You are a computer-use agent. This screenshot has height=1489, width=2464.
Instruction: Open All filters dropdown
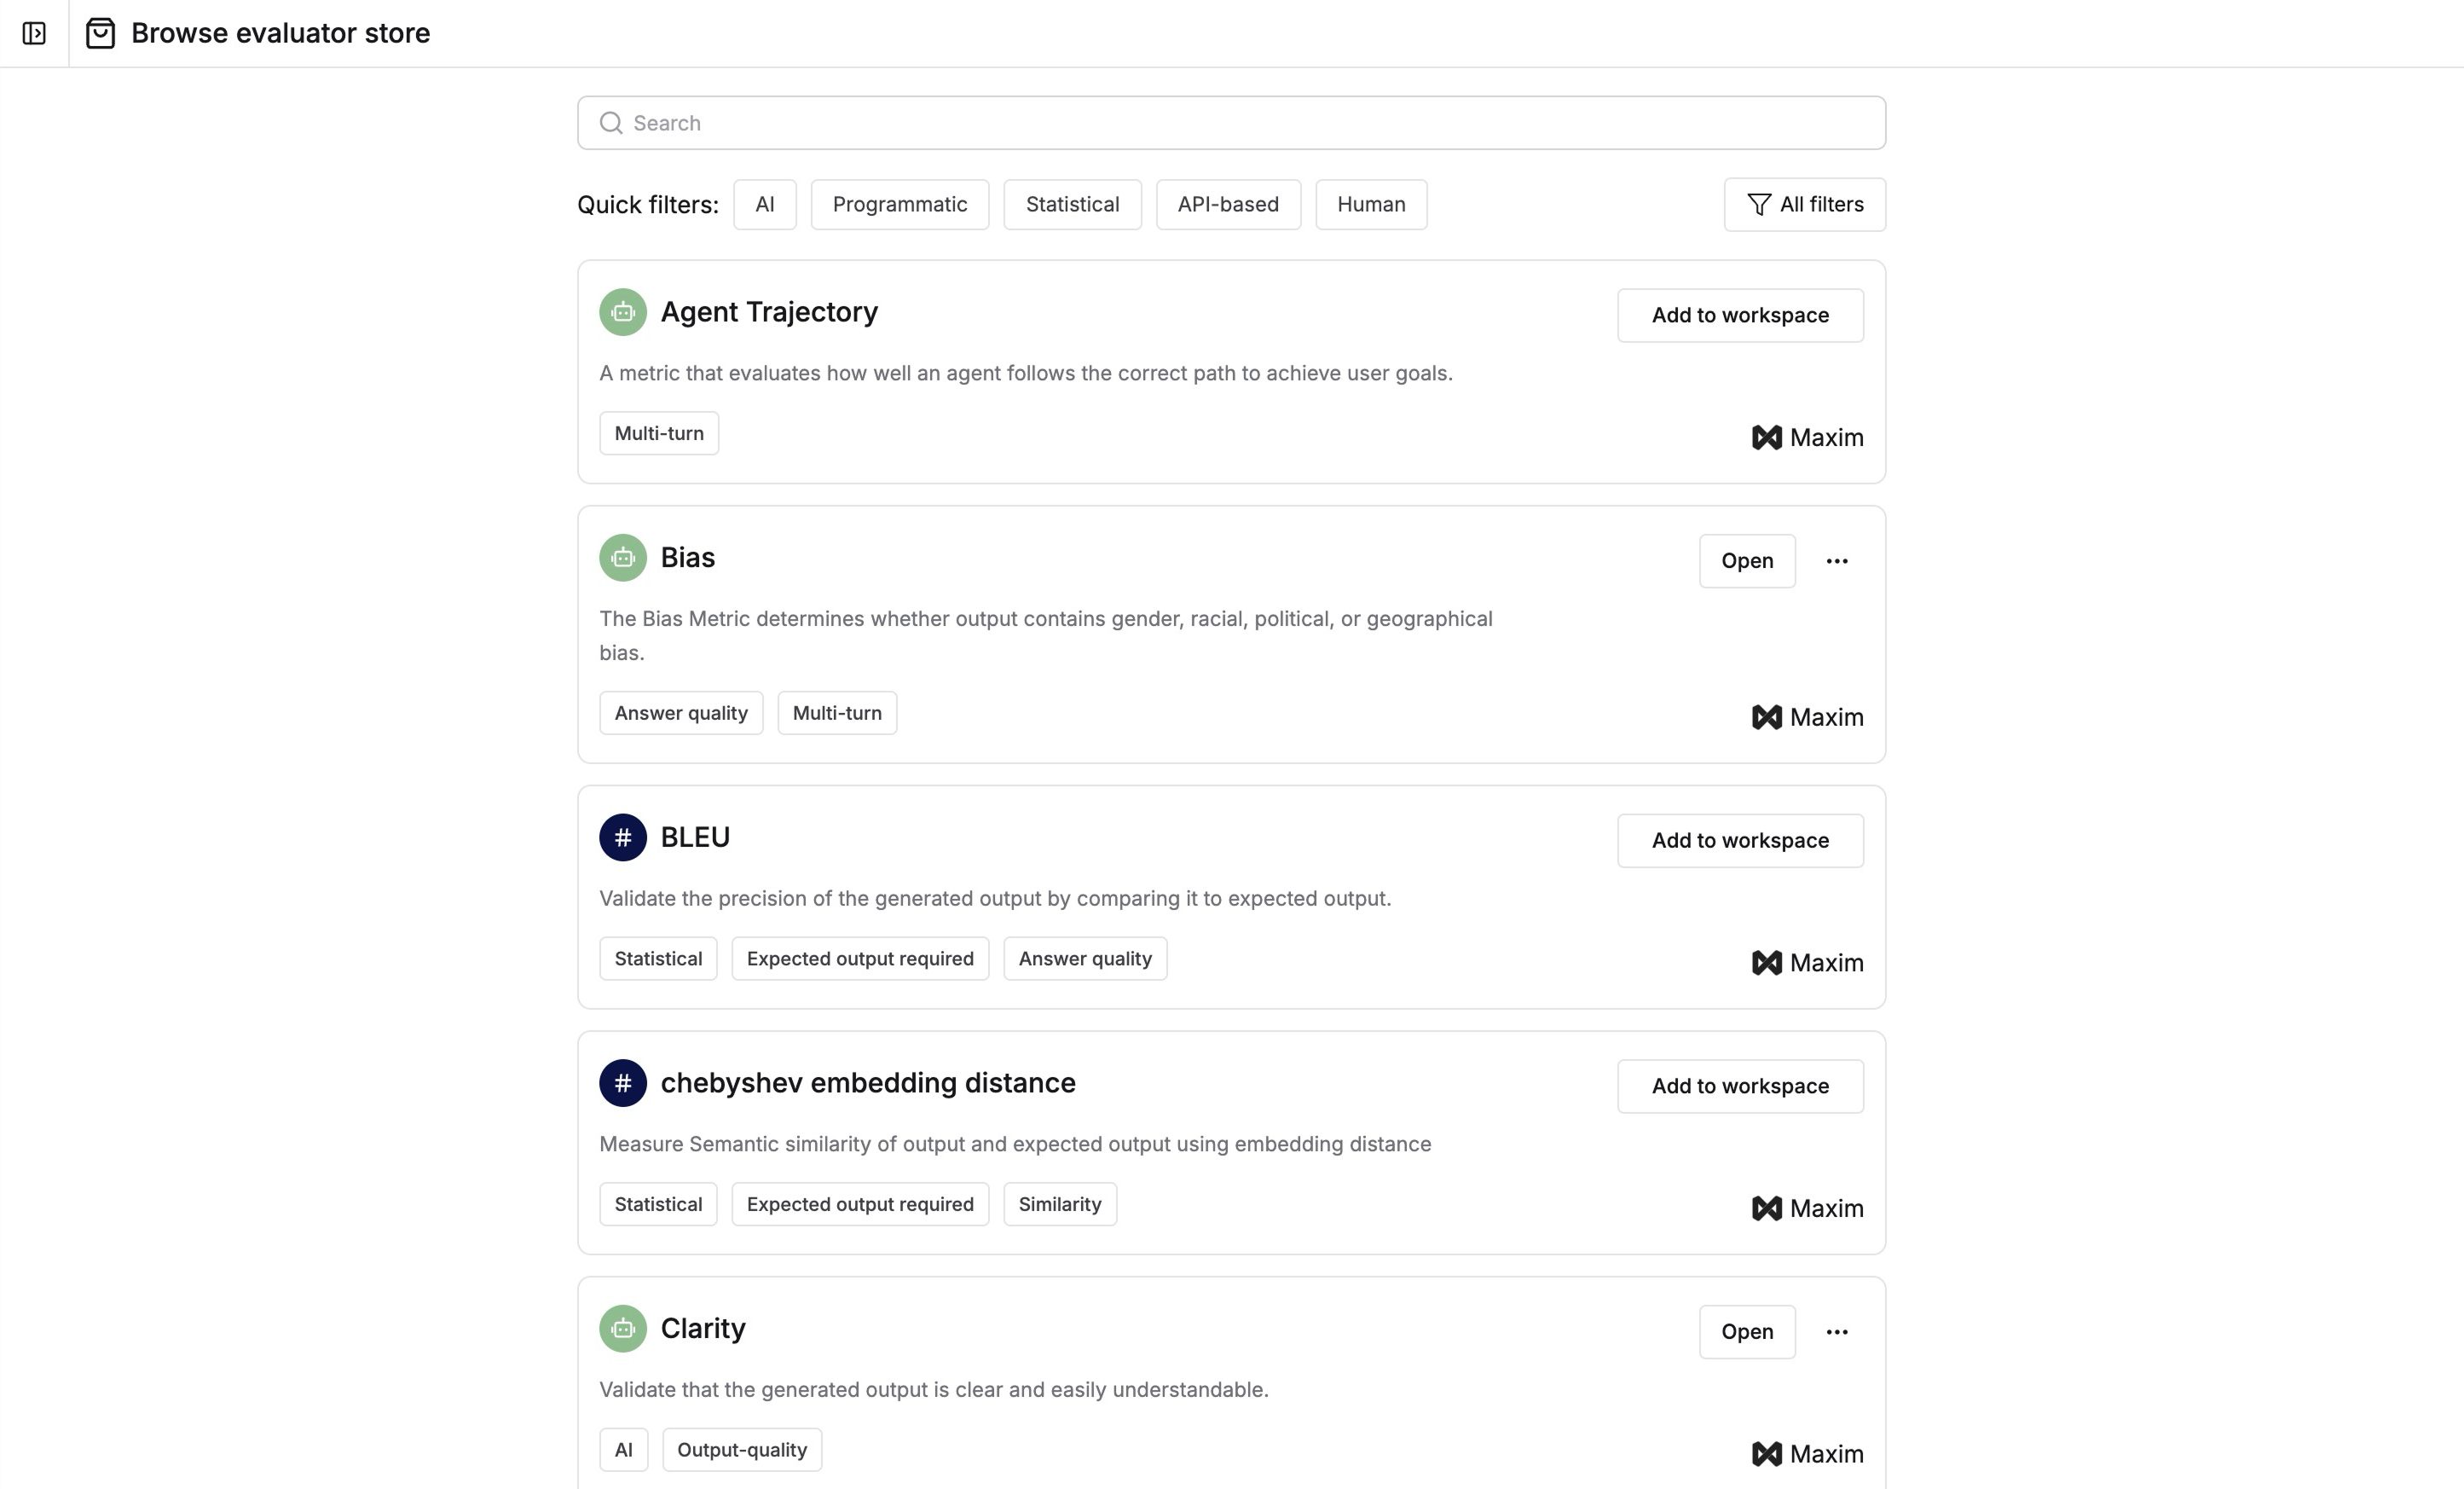pyautogui.click(x=1804, y=204)
